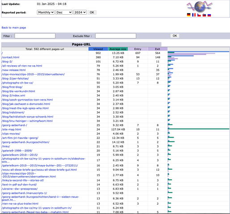Viewport: 230px width, 214px height.
Task: Select the Russian flag language icon
Action: pos(209,15)
